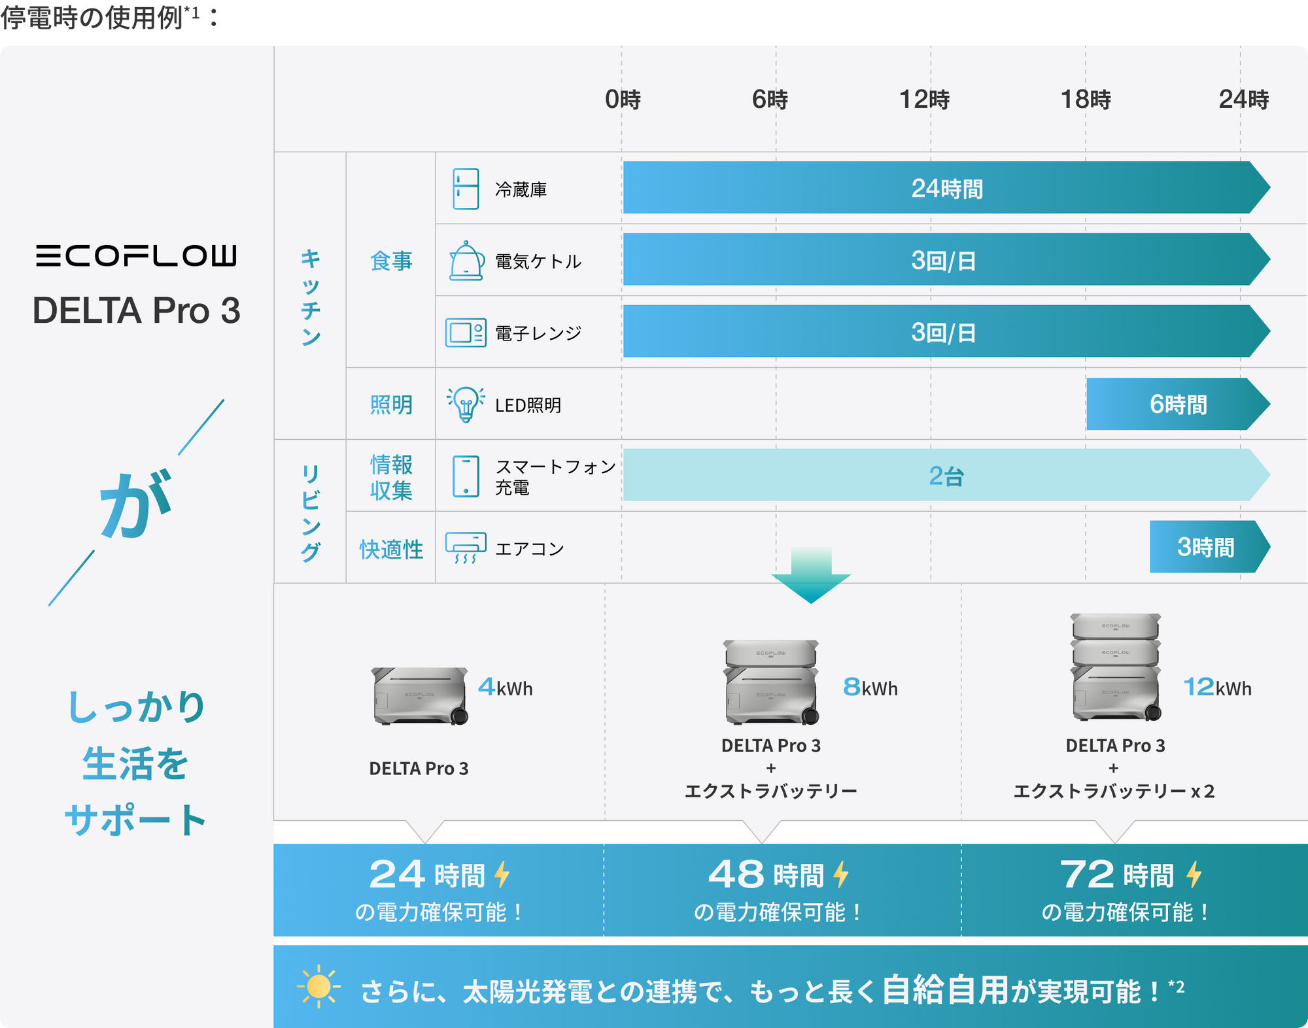
Task: Click the 食事 subcategory label
Action: coord(391,261)
